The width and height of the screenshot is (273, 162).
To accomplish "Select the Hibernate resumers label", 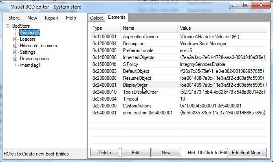I will (38, 46).
